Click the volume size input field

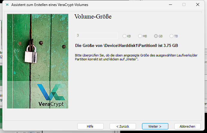point(97,36)
